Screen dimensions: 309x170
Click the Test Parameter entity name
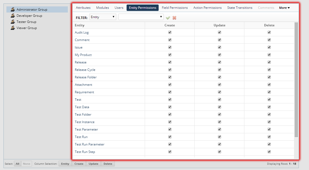point(86,129)
